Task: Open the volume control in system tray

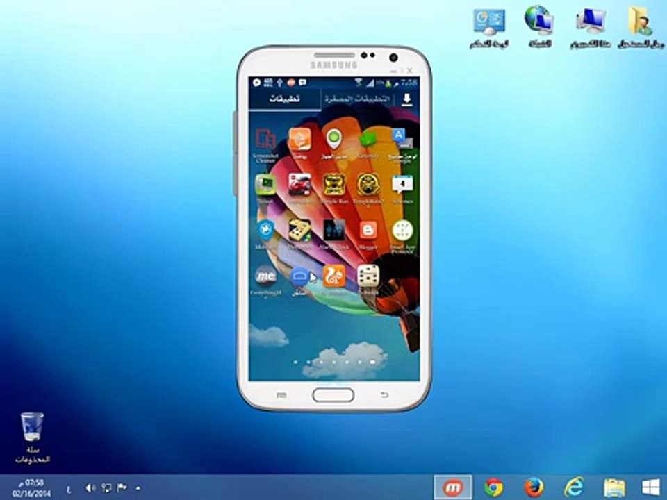Action: (90, 487)
